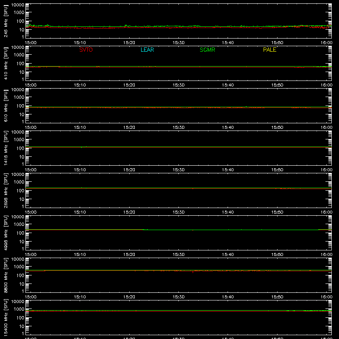Click the 15:40 time label under 245 MHz plot
The image size is (339, 339).
[228, 43]
